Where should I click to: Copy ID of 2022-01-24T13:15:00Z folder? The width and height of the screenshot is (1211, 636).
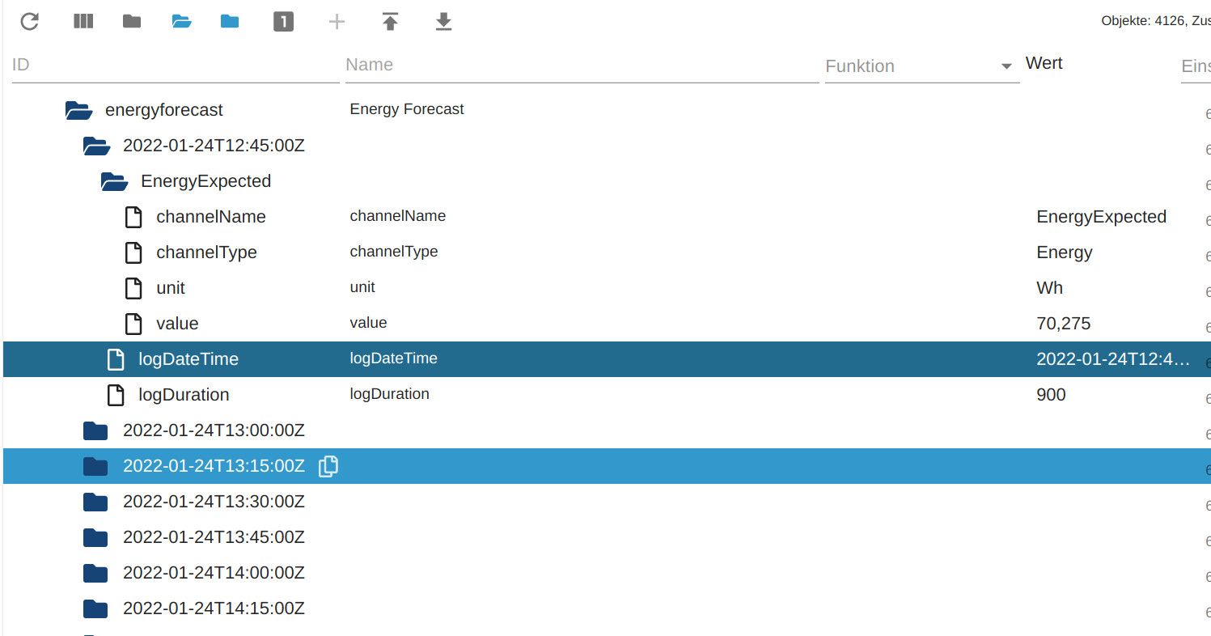click(328, 466)
